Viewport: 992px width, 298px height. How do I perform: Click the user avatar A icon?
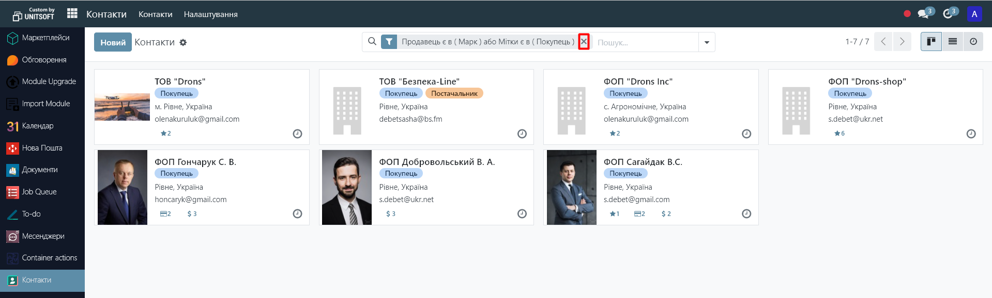coord(974,14)
